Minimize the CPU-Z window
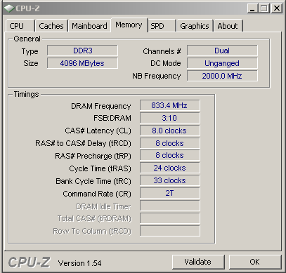Screen dimensions: 286x273 252,8
